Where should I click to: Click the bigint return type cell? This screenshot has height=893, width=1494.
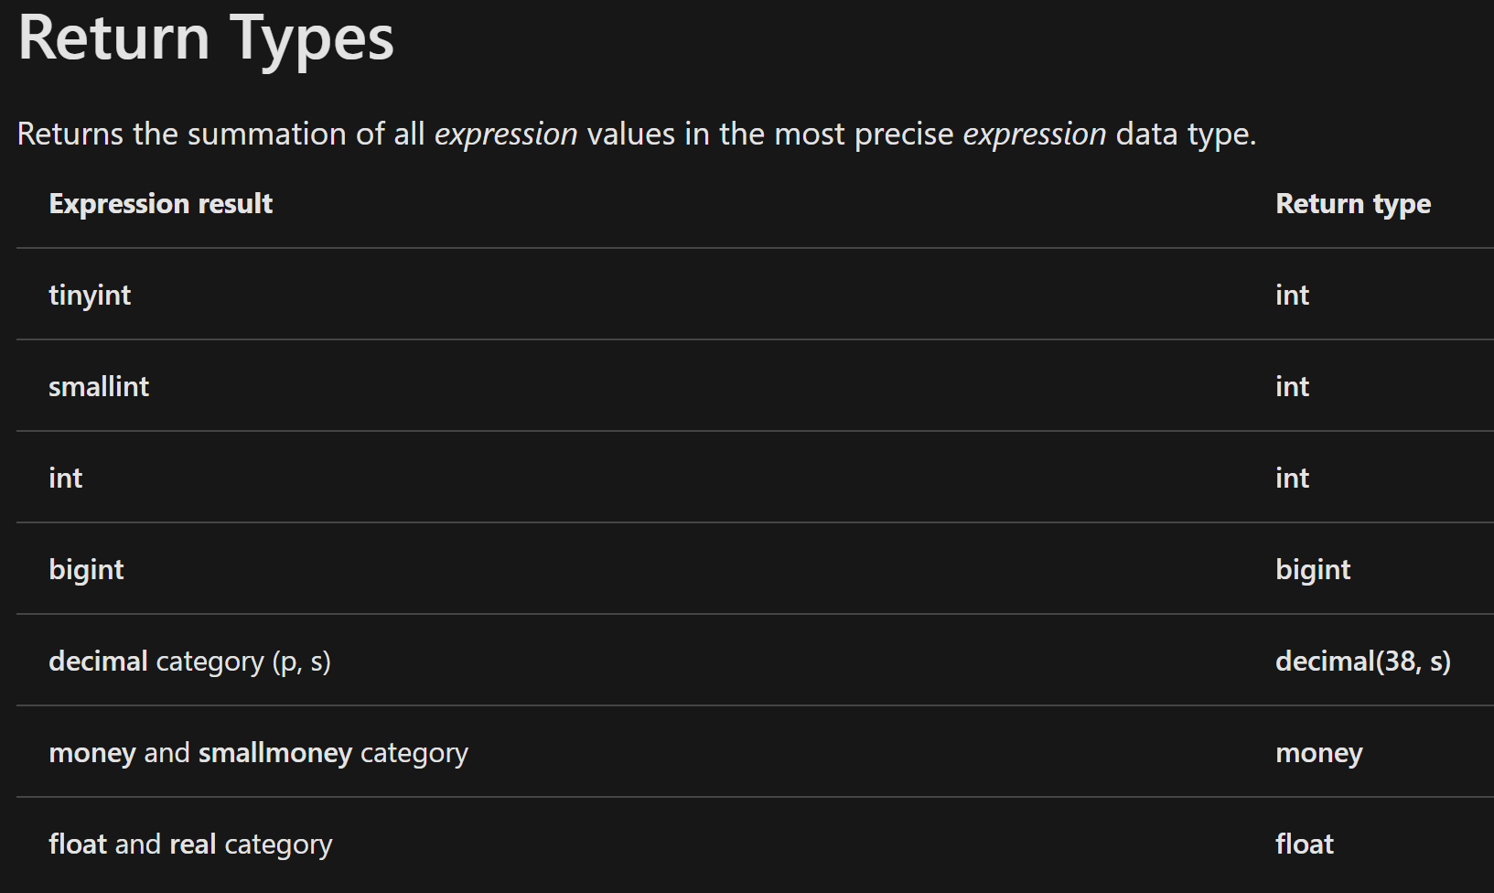pyautogui.click(x=1313, y=570)
